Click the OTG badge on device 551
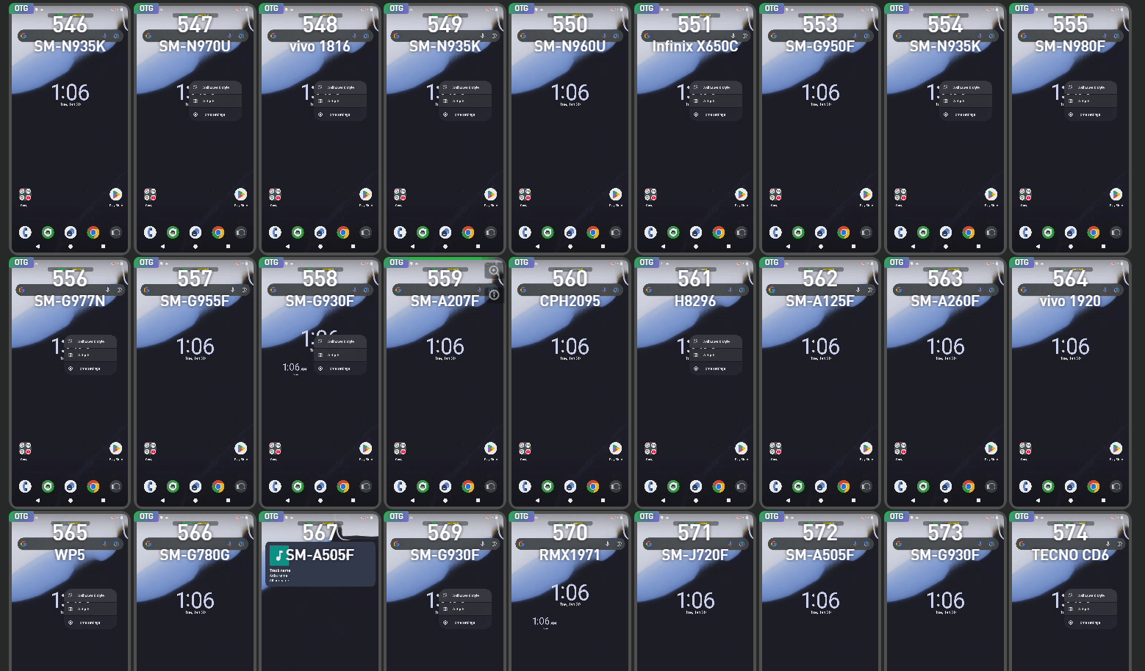The width and height of the screenshot is (1145, 671). (x=647, y=9)
